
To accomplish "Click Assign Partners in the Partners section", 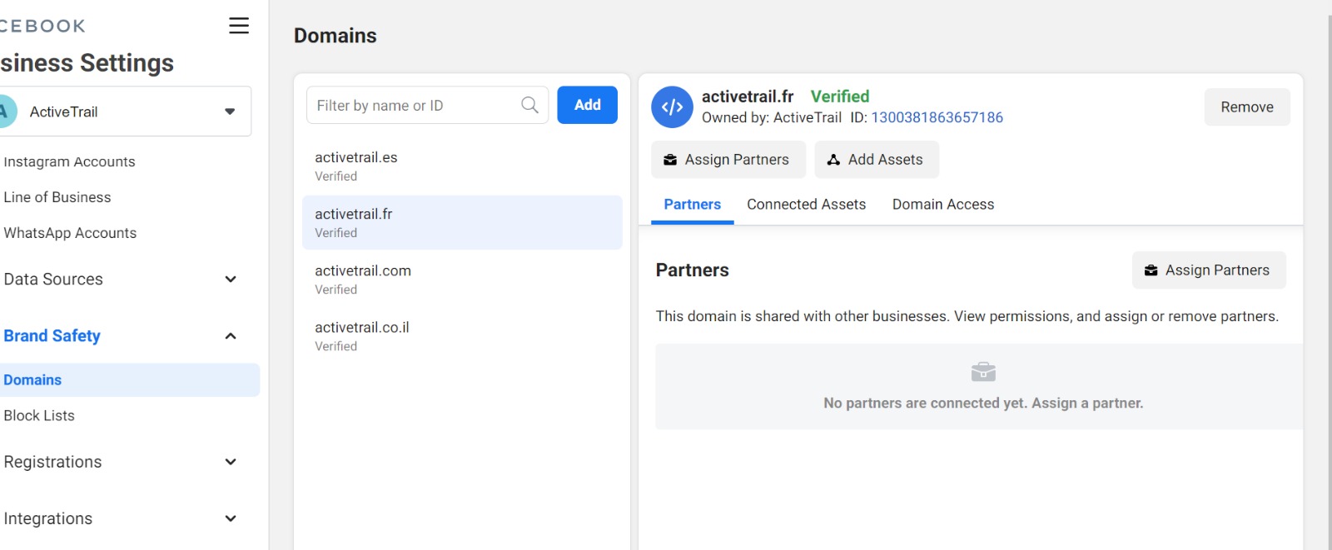I will pyautogui.click(x=1209, y=270).
